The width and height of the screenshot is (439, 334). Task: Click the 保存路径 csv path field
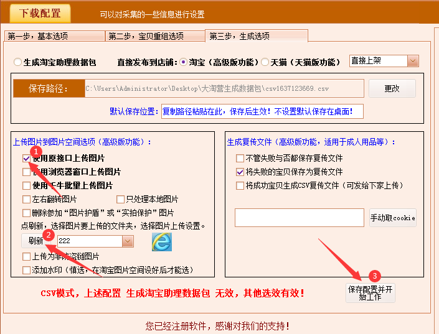pos(224,88)
